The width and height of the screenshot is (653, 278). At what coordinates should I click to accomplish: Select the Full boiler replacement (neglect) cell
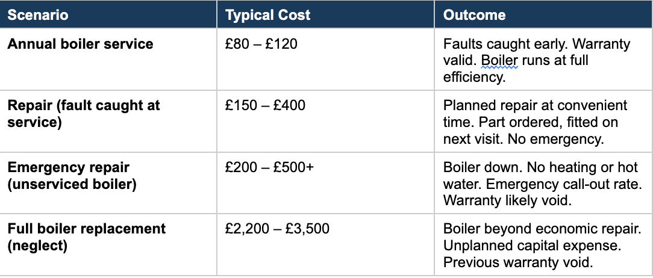point(86,237)
